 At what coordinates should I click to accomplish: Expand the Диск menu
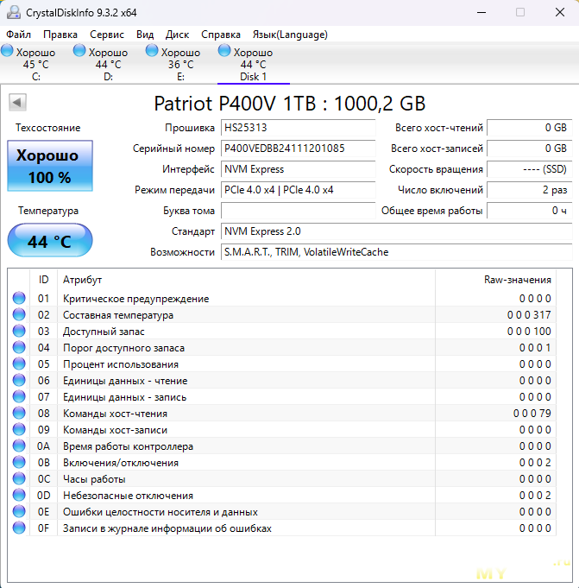click(x=177, y=35)
